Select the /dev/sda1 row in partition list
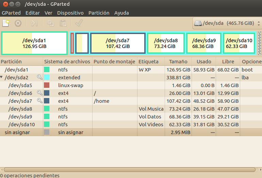 click(x=131, y=69)
